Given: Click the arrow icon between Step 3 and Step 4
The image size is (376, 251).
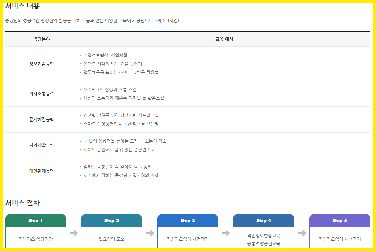Looking at the screenshot, I should 226,233.
